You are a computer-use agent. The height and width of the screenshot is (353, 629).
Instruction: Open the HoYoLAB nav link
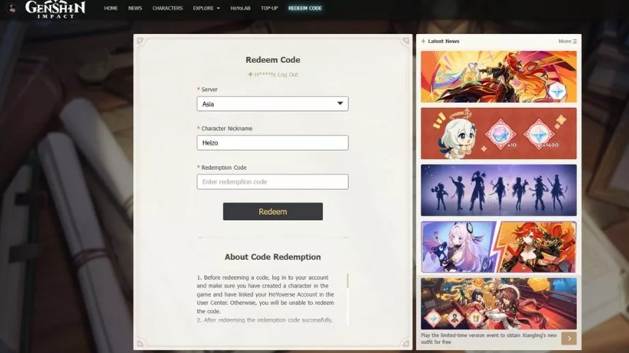(x=240, y=8)
